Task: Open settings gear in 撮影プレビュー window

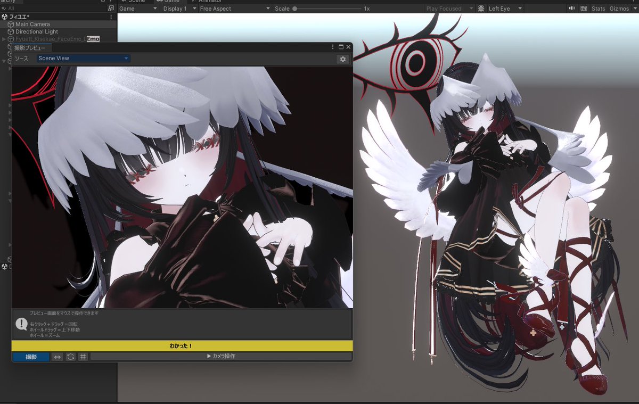Action: coord(343,59)
